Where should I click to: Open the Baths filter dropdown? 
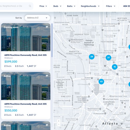coord(71,6)
